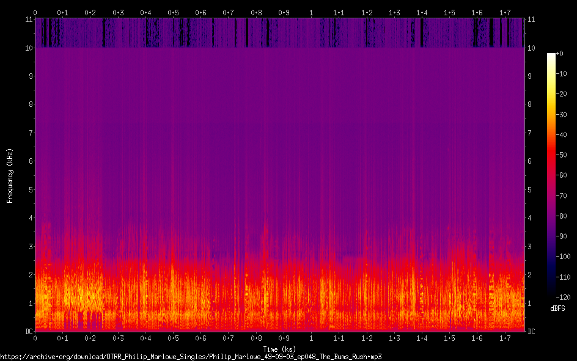Image resolution: width=577 pixels, height=361 pixels.
Task: Click the 1.7 tick on bottom time axis
Action: [x=505, y=338]
